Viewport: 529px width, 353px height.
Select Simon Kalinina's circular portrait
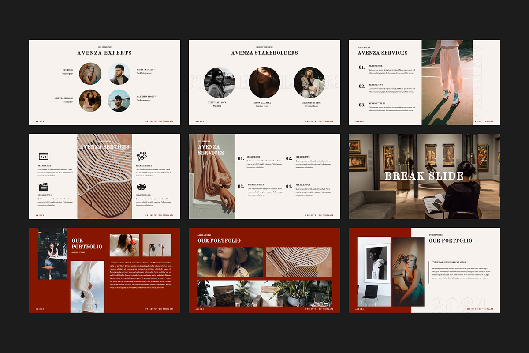264,83
